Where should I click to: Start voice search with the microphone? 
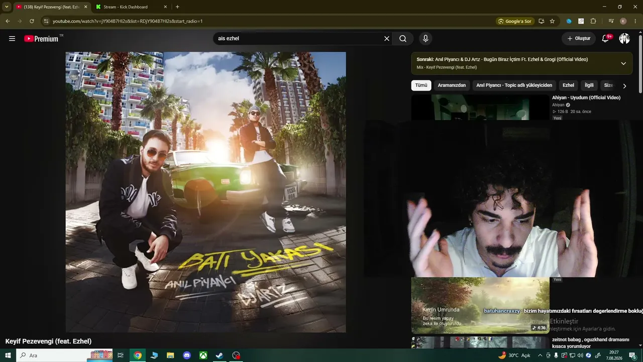pyautogui.click(x=425, y=39)
